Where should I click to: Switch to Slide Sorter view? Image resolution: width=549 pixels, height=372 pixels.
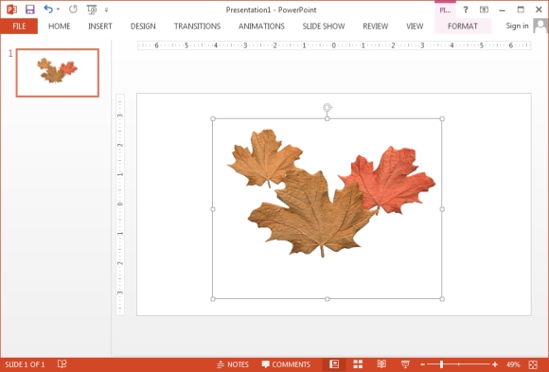click(358, 364)
